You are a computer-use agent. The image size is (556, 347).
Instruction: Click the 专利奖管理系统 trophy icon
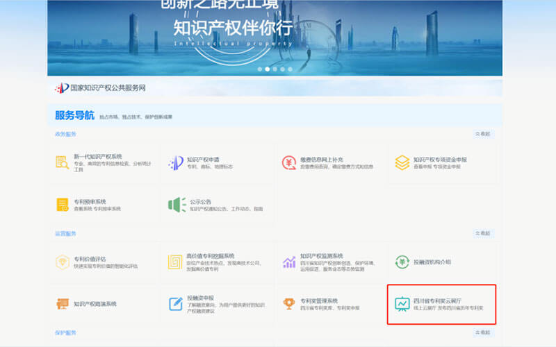pos(288,304)
